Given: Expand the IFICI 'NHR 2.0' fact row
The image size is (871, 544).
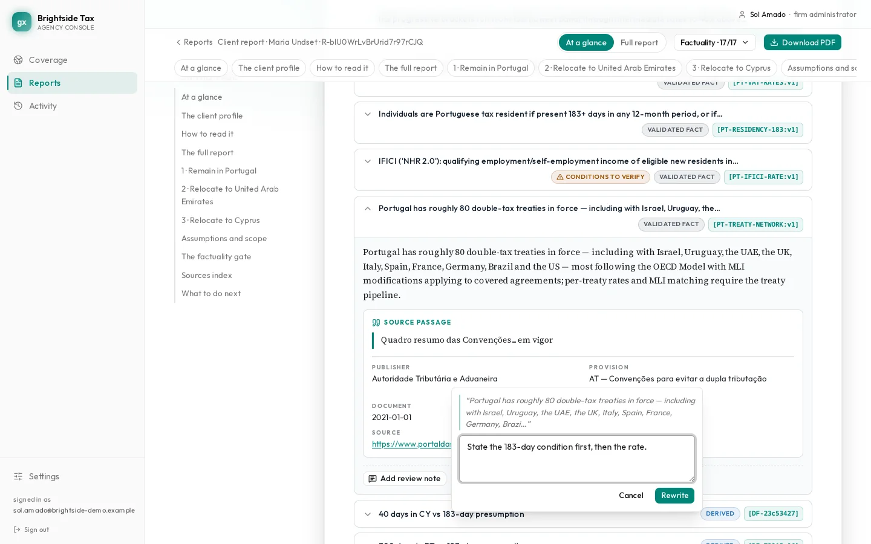Looking at the screenshot, I should click(x=582, y=170).
